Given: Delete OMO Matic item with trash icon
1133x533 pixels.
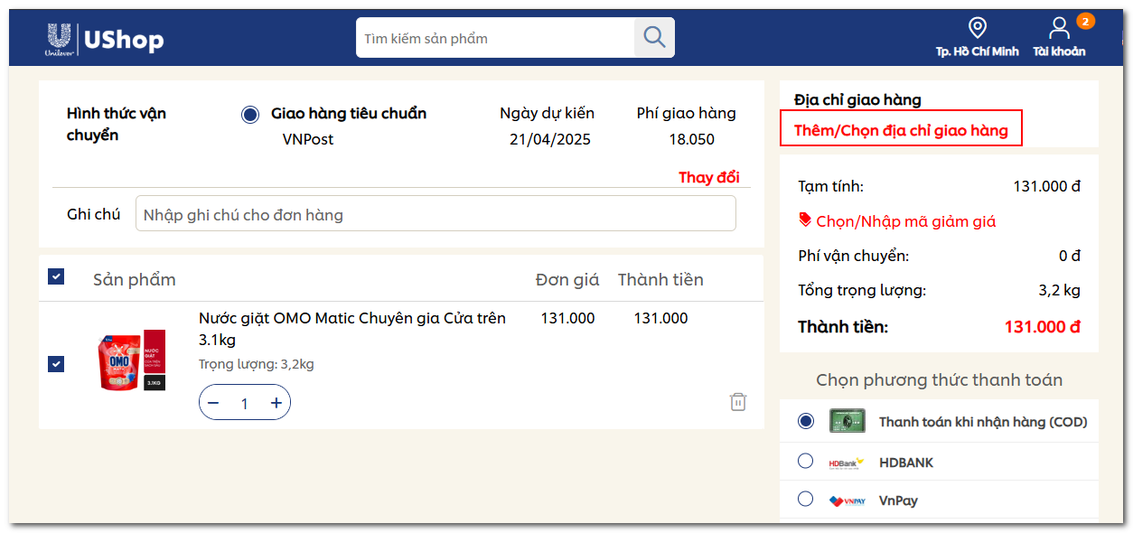Looking at the screenshot, I should coord(738,402).
